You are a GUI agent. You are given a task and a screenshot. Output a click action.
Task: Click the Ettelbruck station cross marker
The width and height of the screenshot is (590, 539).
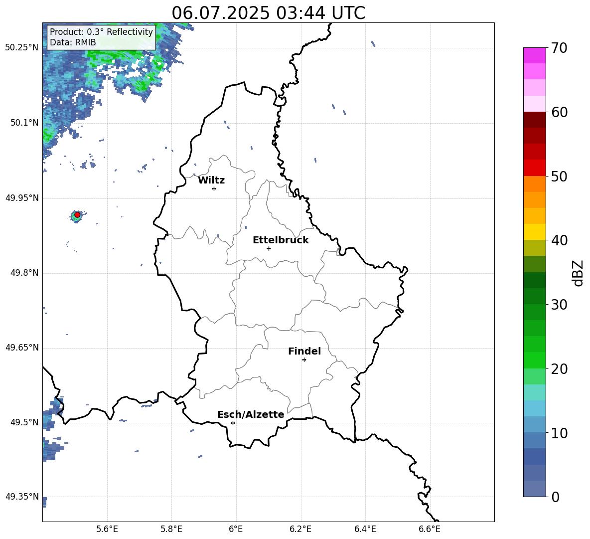click(x=269, y=248)
